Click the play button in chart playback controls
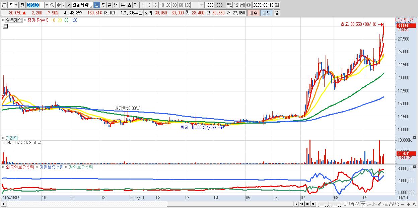Viewport: 418px width, 208px height. (296, 204)
